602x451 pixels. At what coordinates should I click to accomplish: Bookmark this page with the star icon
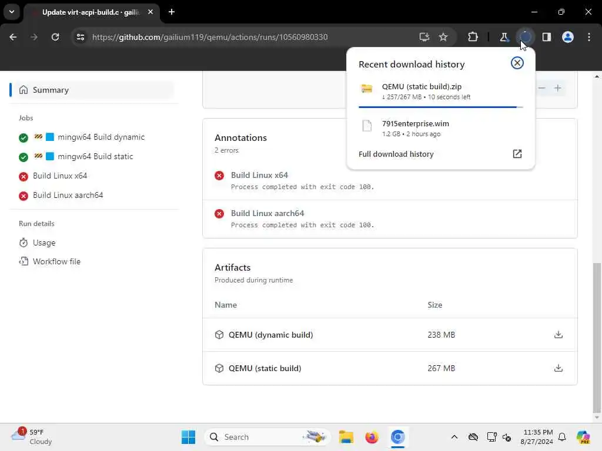click(x=443, y=37)
